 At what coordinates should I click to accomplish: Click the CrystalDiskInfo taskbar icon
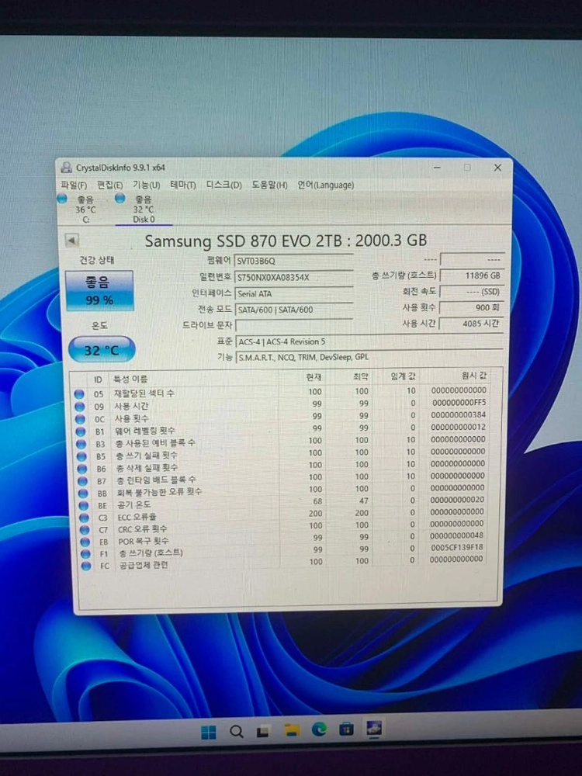(374, 728)
